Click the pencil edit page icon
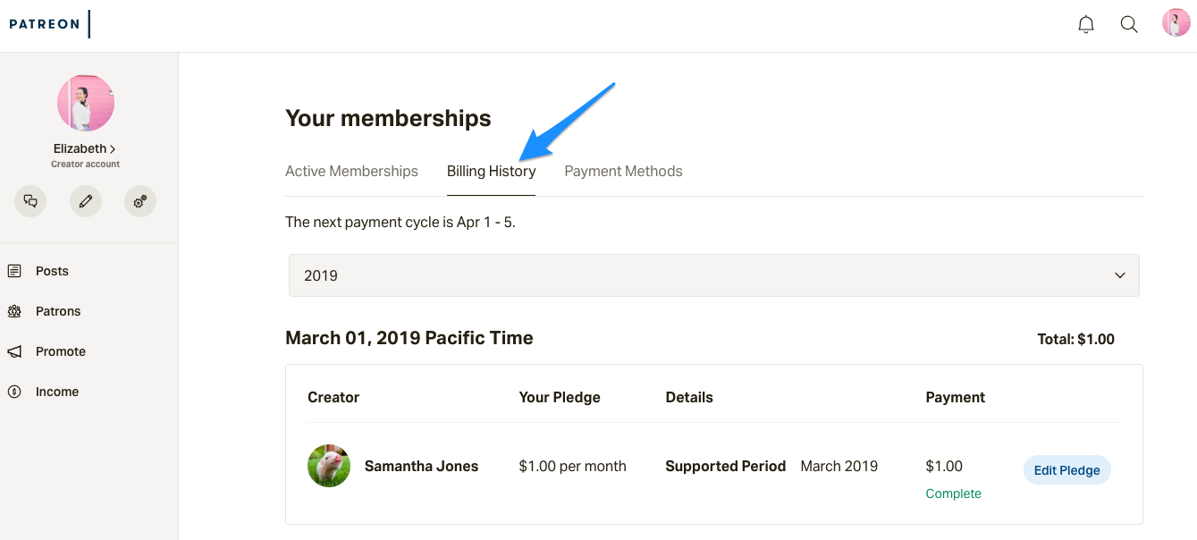Screen dimensions: 1197x540 click(x=86, y=201)
